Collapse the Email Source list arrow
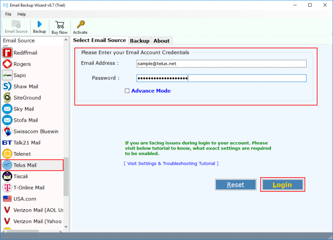 pyautogui.click(x=66, y=40)
